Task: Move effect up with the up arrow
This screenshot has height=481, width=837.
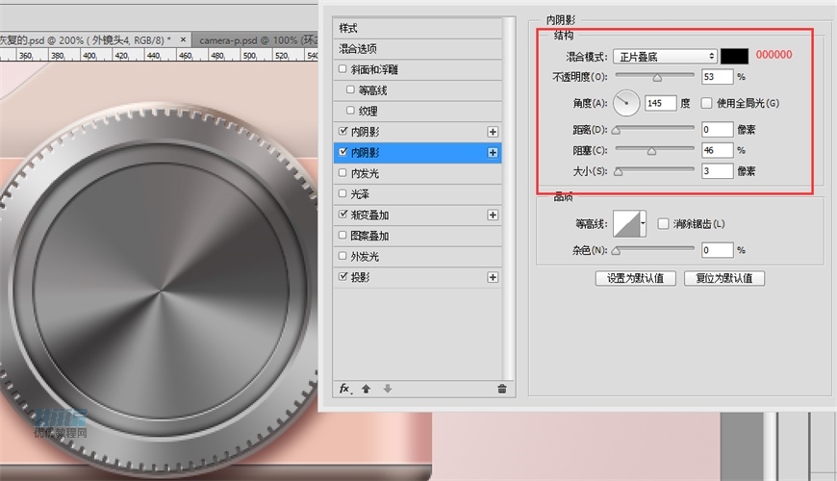Action: tap(367, 389)
